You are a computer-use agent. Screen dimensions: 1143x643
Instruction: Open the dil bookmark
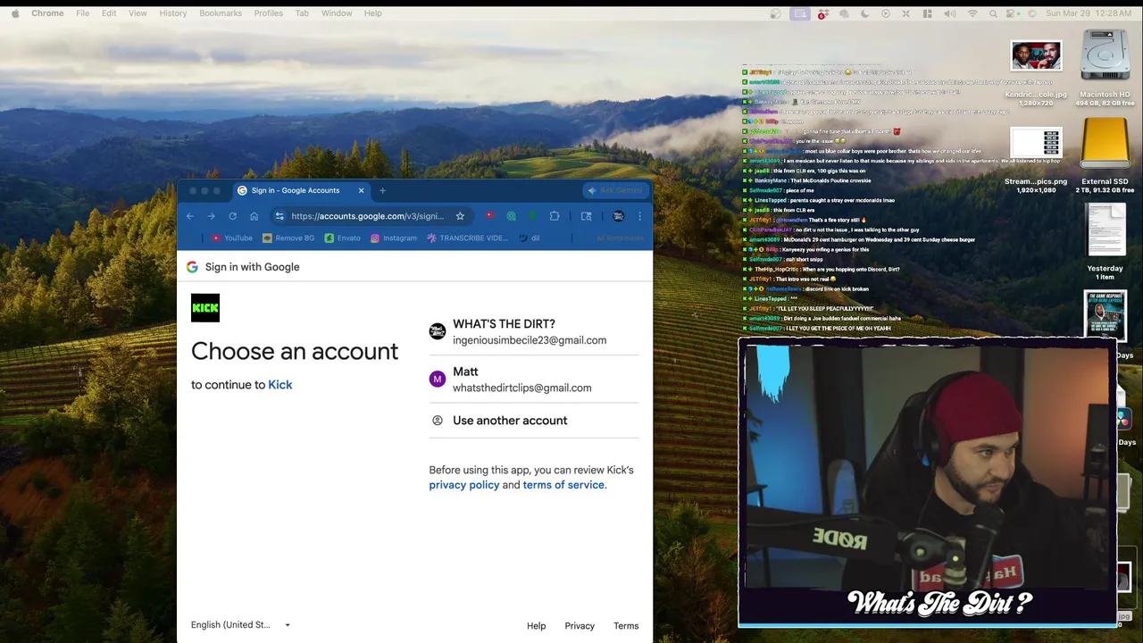pos(530,238)
